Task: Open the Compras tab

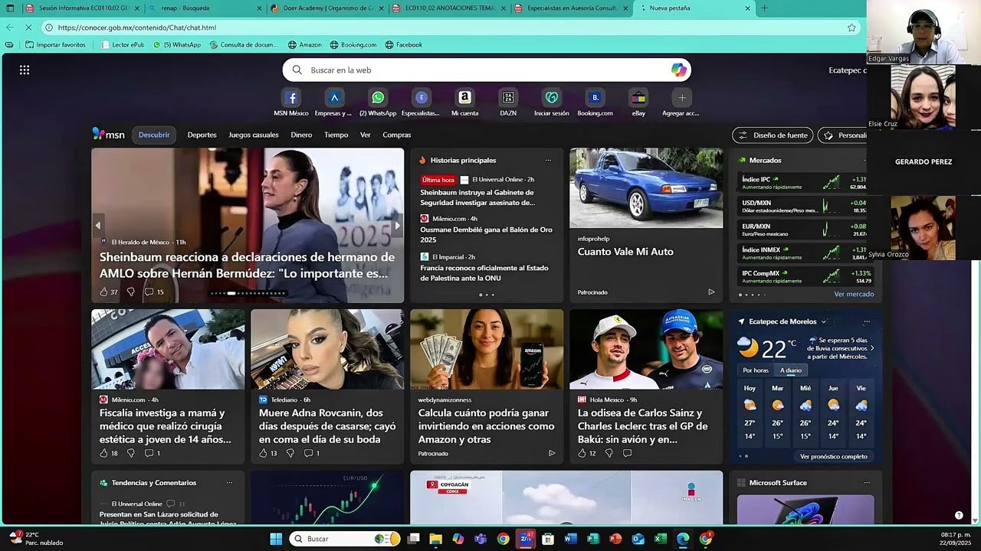Action: coord(397,135)
